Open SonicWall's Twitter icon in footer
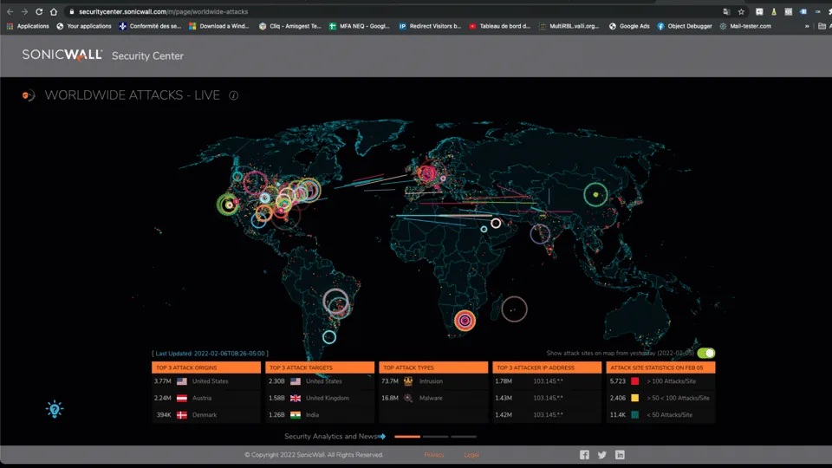 (601, 455)
